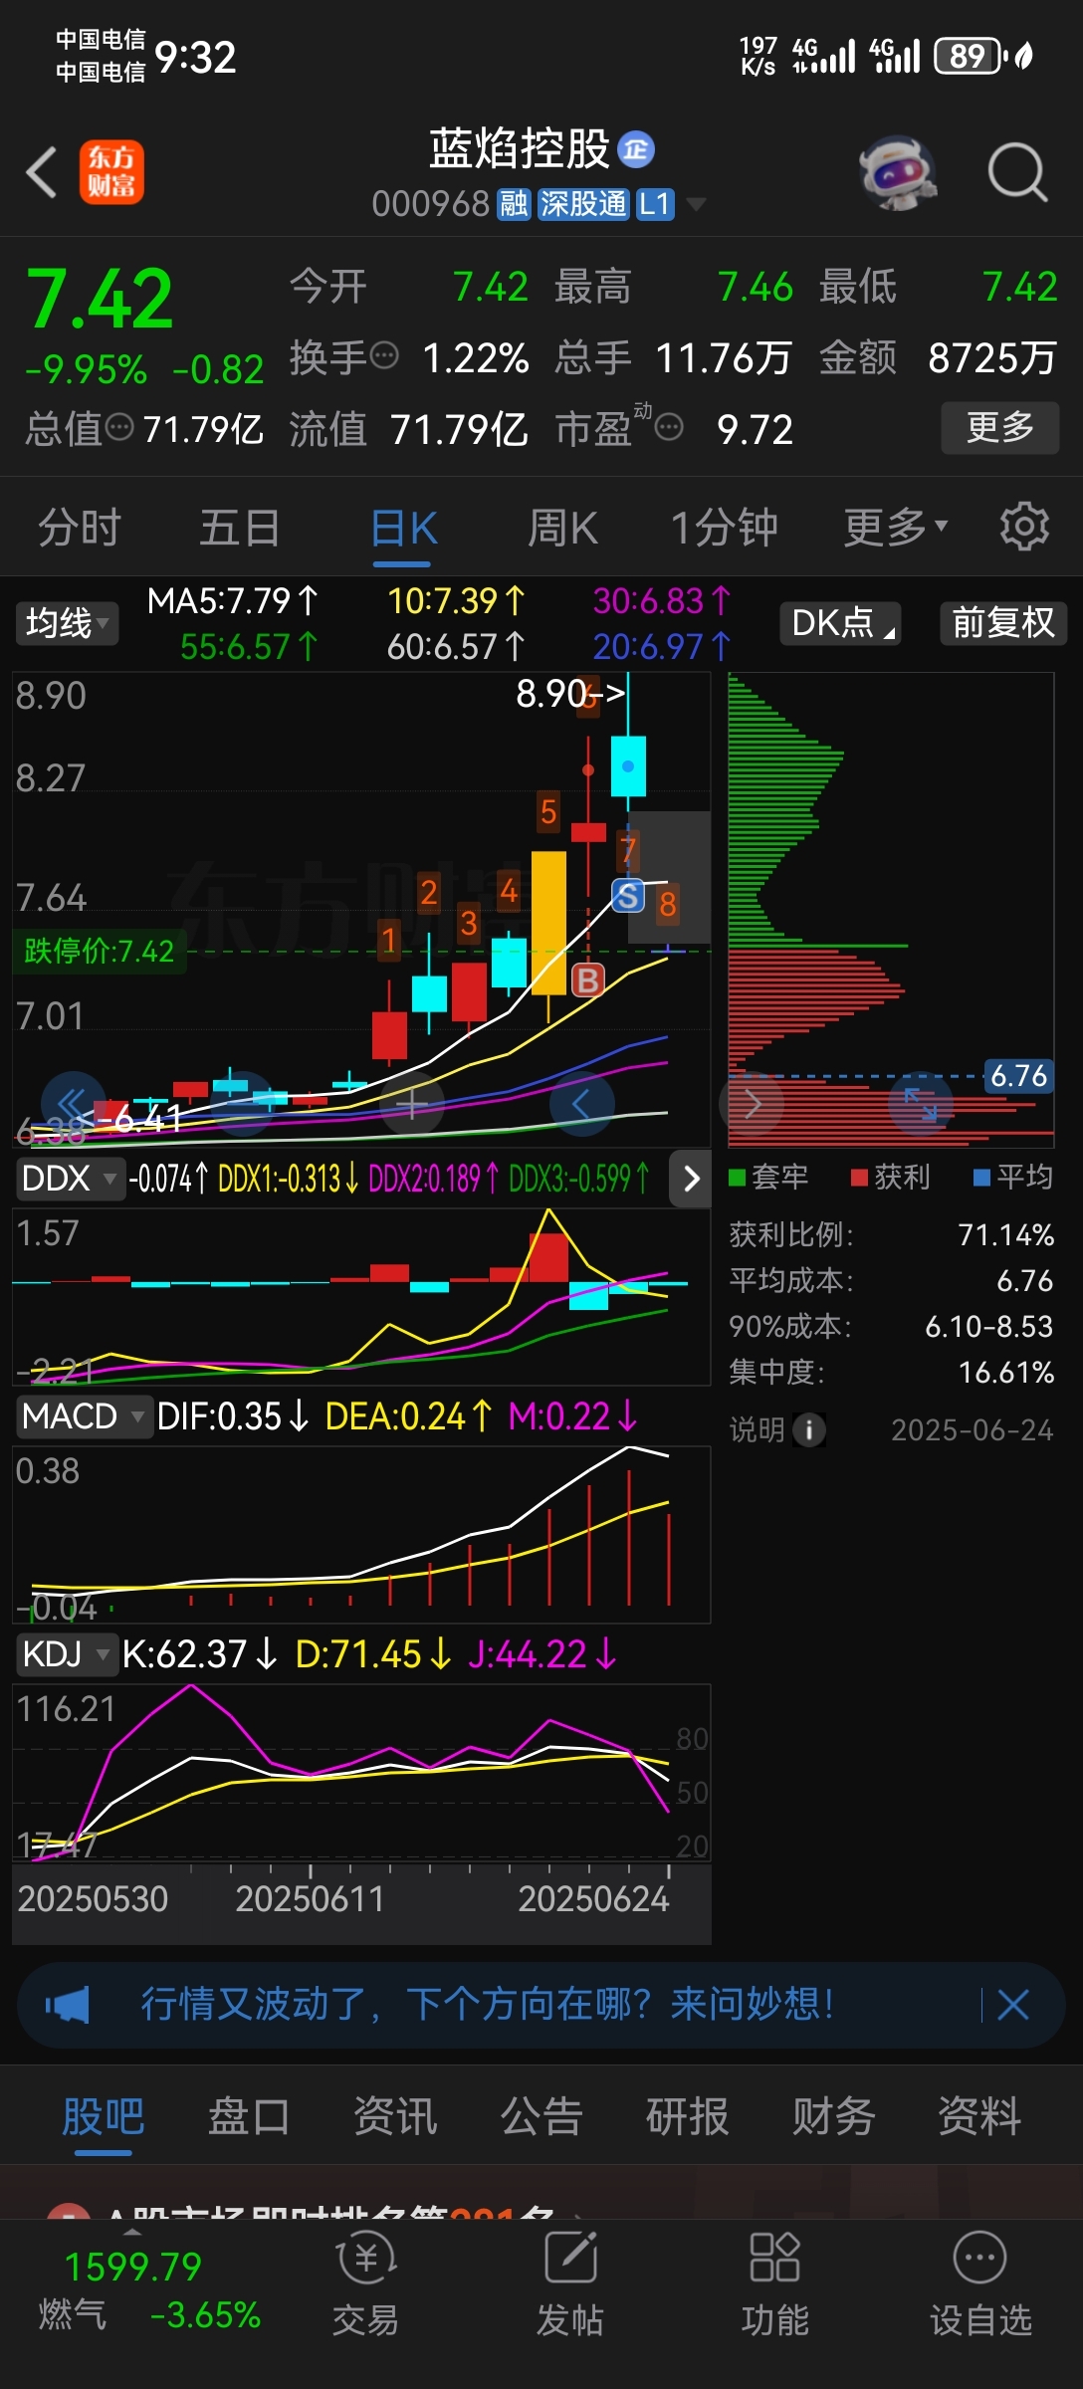
Task: Select the 日K chart tab
Action: pos(403,528)
